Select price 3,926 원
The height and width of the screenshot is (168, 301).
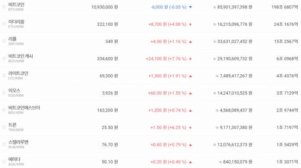click(110, 93)
